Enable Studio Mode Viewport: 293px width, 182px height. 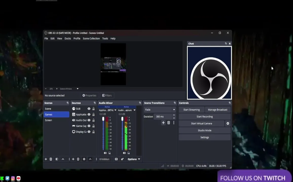pyautogui.click(x=205, y=130)
